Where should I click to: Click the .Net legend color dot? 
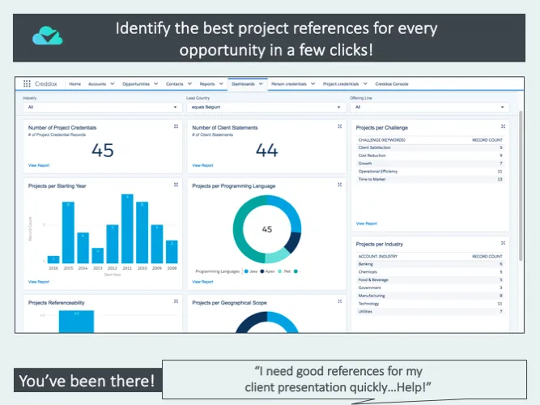click(279, 271)
